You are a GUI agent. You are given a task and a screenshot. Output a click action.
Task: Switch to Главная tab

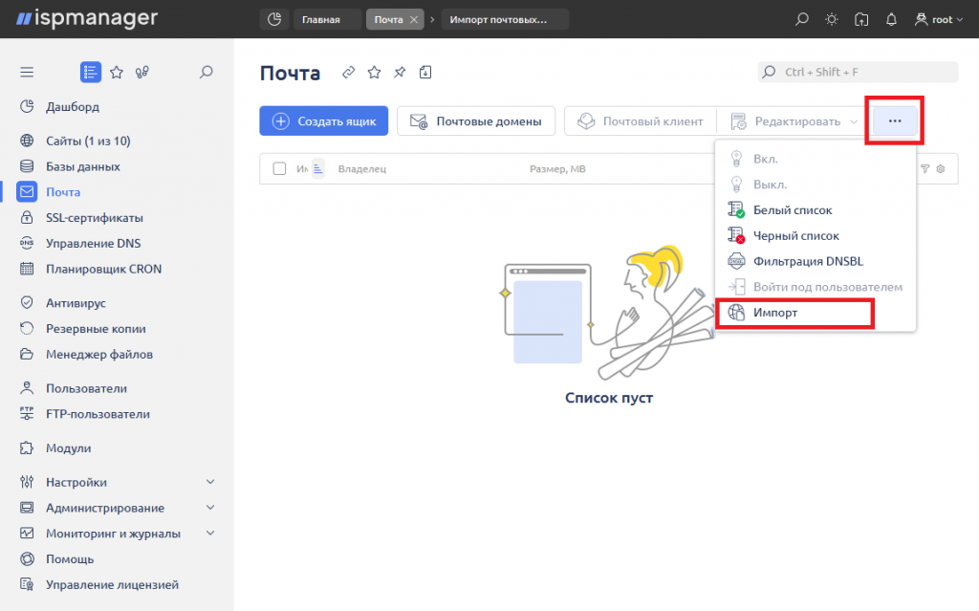(328, 19)
